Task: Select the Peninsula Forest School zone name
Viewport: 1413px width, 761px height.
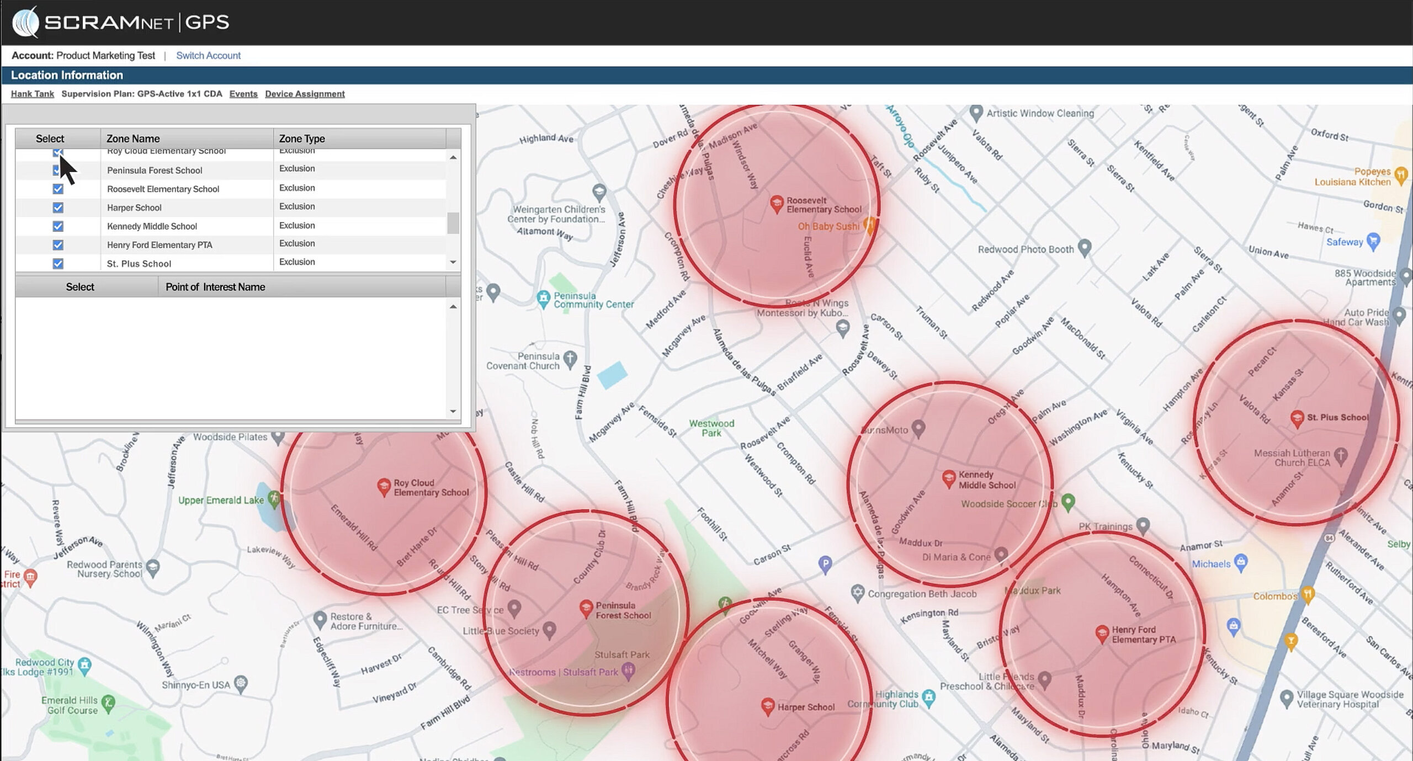Action: [155, 171]
